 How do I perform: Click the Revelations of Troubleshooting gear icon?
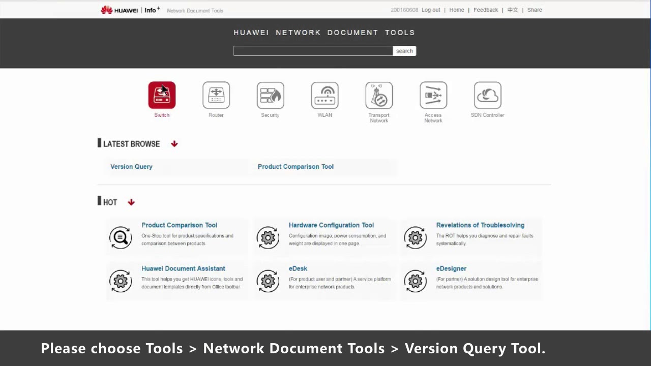416,237
